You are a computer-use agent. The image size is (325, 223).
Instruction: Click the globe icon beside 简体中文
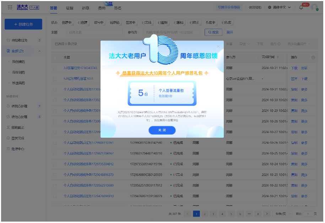coord(270,7)
